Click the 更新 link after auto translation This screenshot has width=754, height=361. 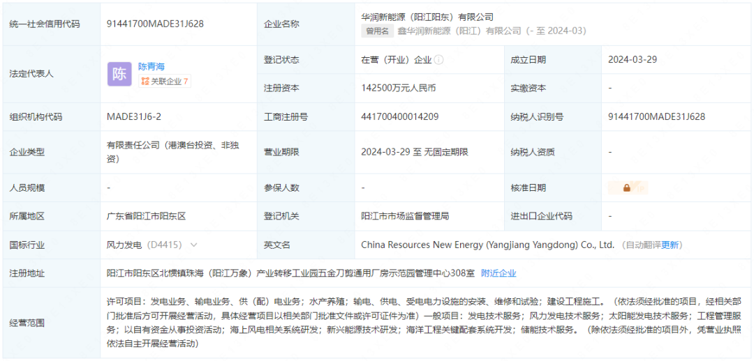pyautogui.click(x=670, y=245)
